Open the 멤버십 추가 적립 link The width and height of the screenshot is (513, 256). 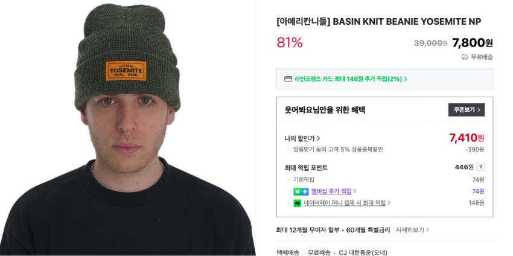click(331, 191)
